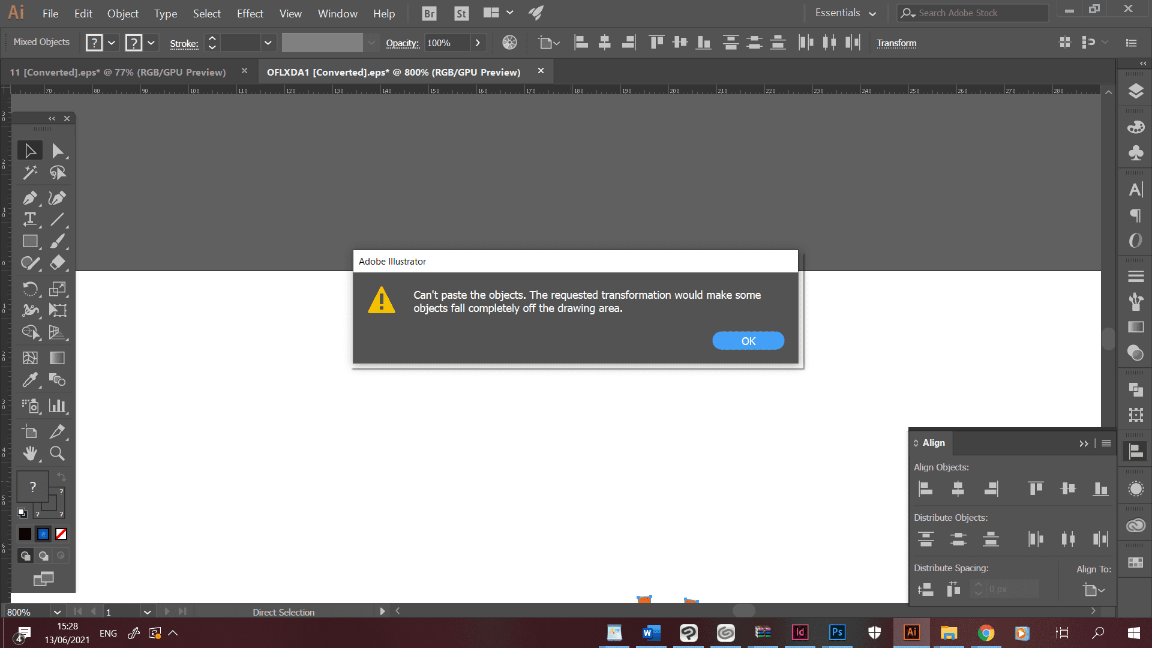Select the Type tool
Image resolution: width=1152 pixels, height=648 pixels.
tap(29, 219)
